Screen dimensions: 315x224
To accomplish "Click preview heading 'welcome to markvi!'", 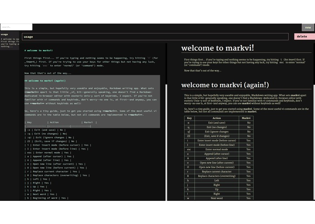I will (218, 48).
